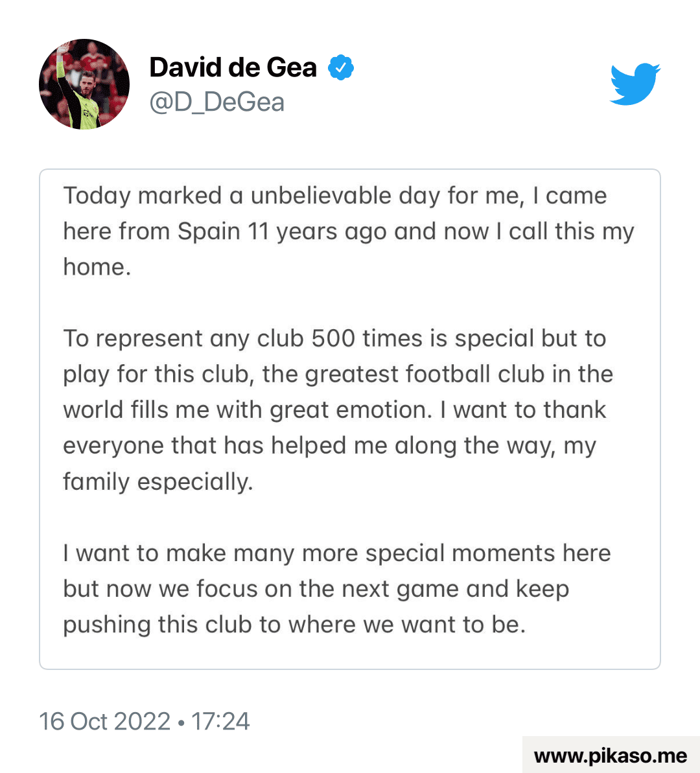Click the line starting "everyone that has helped"
The width and height of the screenshot is (700, 773).
(x=329, y=446)
